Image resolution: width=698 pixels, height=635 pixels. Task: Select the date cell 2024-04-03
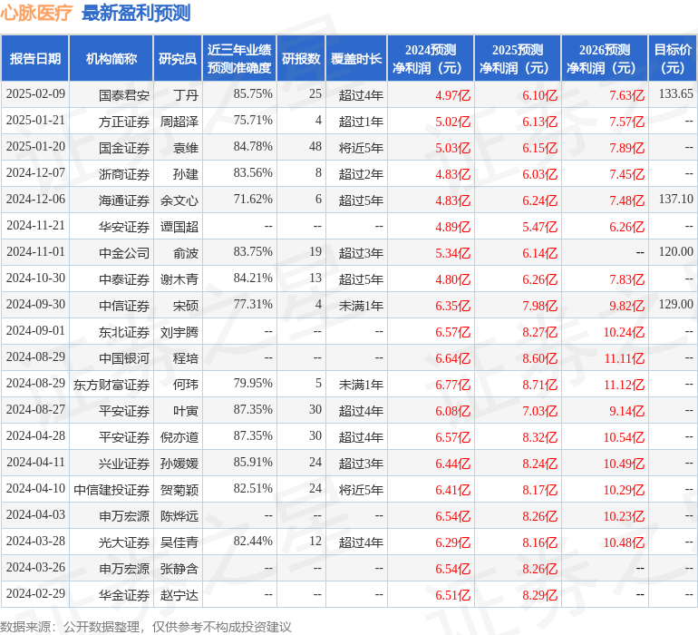35,514
